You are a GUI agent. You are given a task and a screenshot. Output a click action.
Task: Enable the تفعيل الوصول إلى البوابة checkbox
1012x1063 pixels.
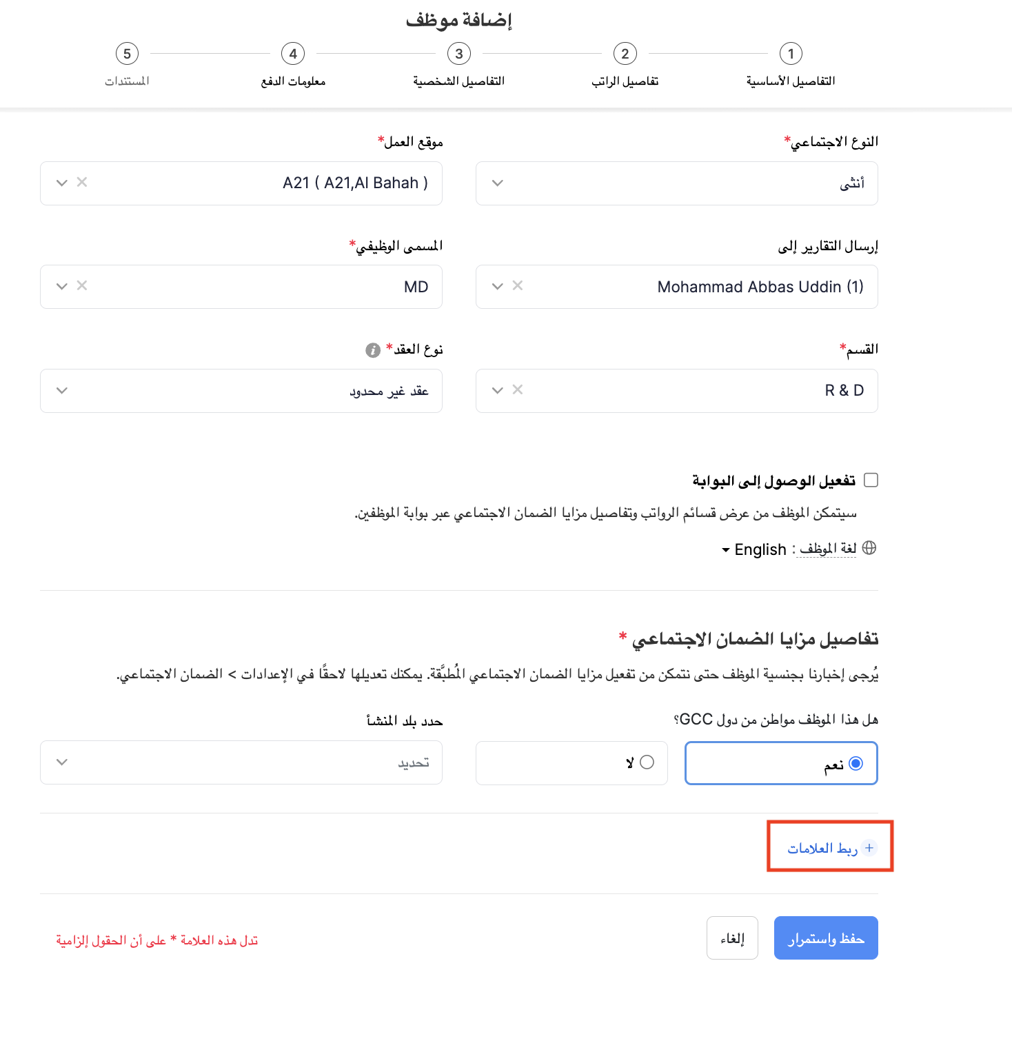click(x=871, y=480)
